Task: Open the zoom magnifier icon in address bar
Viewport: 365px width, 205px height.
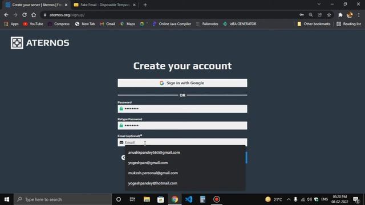Action: [311, 15]
